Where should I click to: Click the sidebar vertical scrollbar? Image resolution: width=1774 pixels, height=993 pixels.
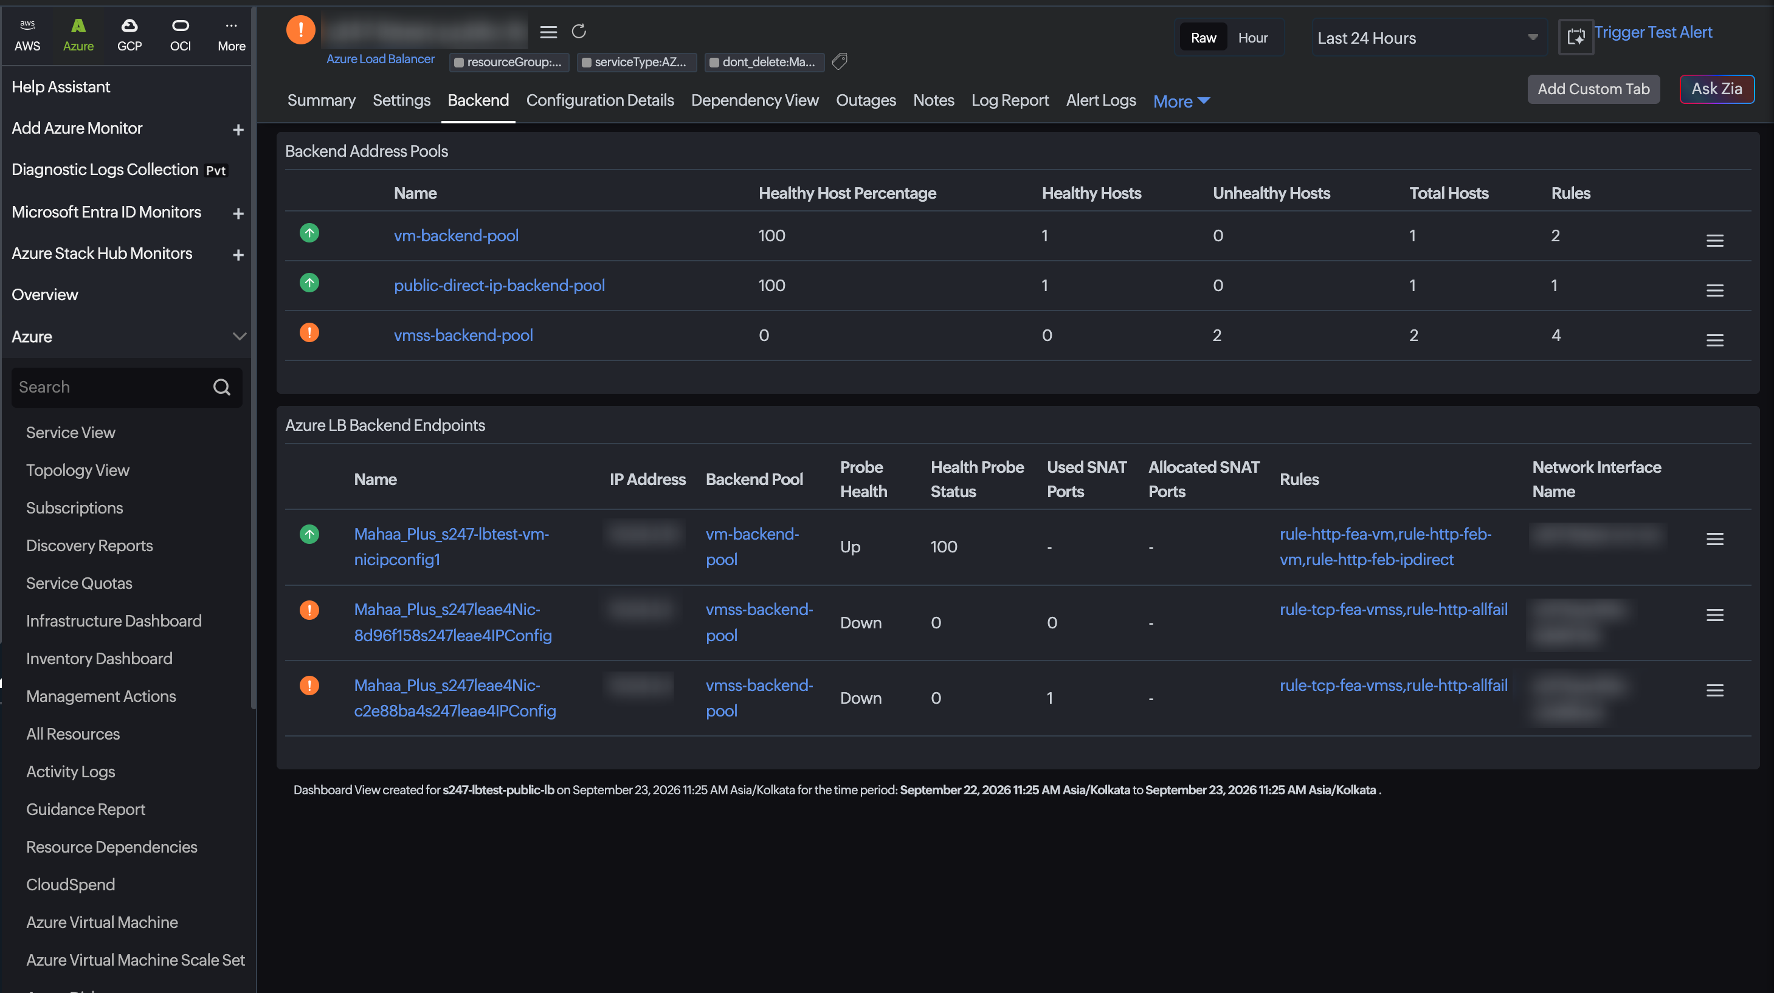click(254, 358)
